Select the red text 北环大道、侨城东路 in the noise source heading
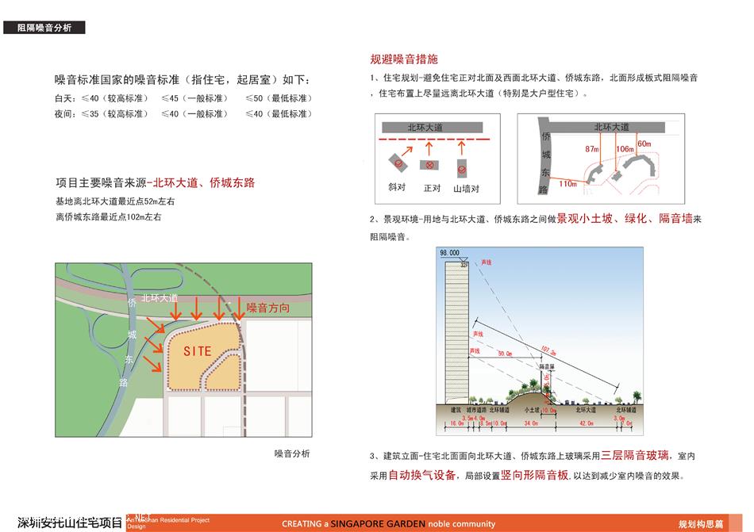Viewport: 754px width, 532px height. click(x=204, y=183)
